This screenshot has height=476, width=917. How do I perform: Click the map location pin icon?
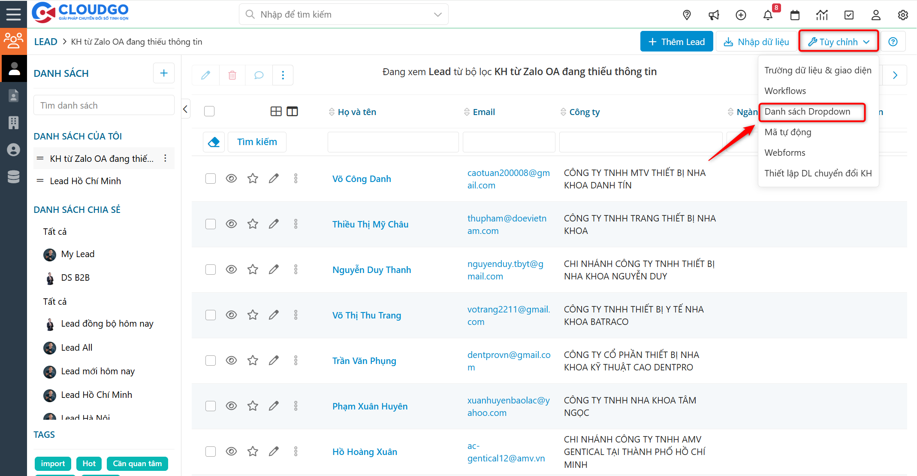coord(687,15)
